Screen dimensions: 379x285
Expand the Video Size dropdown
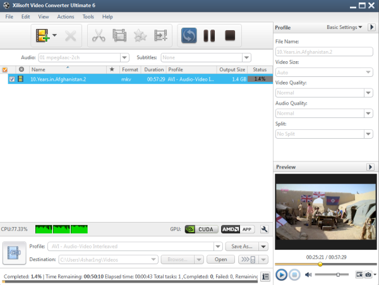click(x=368, y=73)
